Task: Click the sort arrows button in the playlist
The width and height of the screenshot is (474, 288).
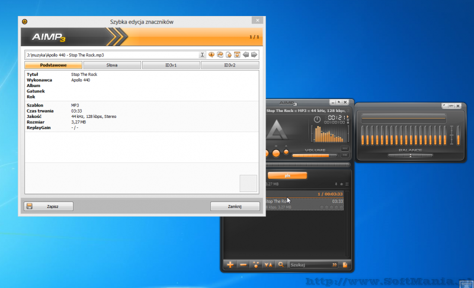Action: [x=268, y=265]
